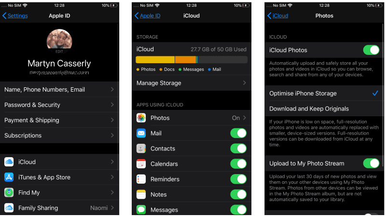Tap the profile photo avatar

point(59,41)
